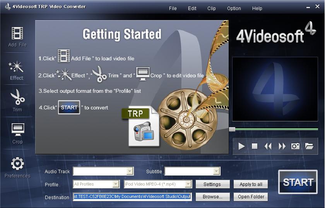Click the Crop monitor icon in step 2
325x208 pixels.
pos(143,74)
